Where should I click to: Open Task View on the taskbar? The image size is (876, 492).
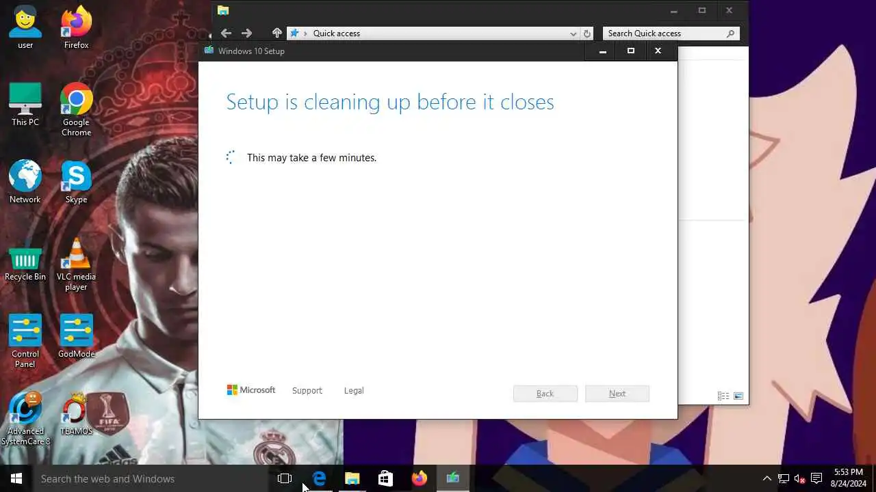[x=285, y=478]
